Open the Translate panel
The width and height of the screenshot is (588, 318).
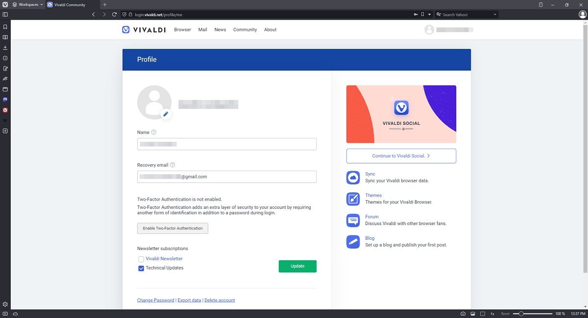(5, 79)
